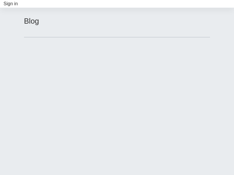Click the horizontal divider below Blog
The height and width of the screenshot is (175, 234).
(117, 37)
